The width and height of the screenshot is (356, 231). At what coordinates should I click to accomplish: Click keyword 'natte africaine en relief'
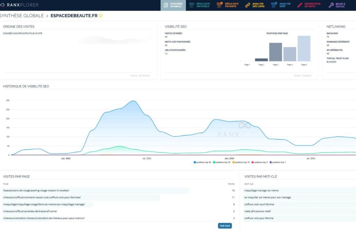pos(258,211)
